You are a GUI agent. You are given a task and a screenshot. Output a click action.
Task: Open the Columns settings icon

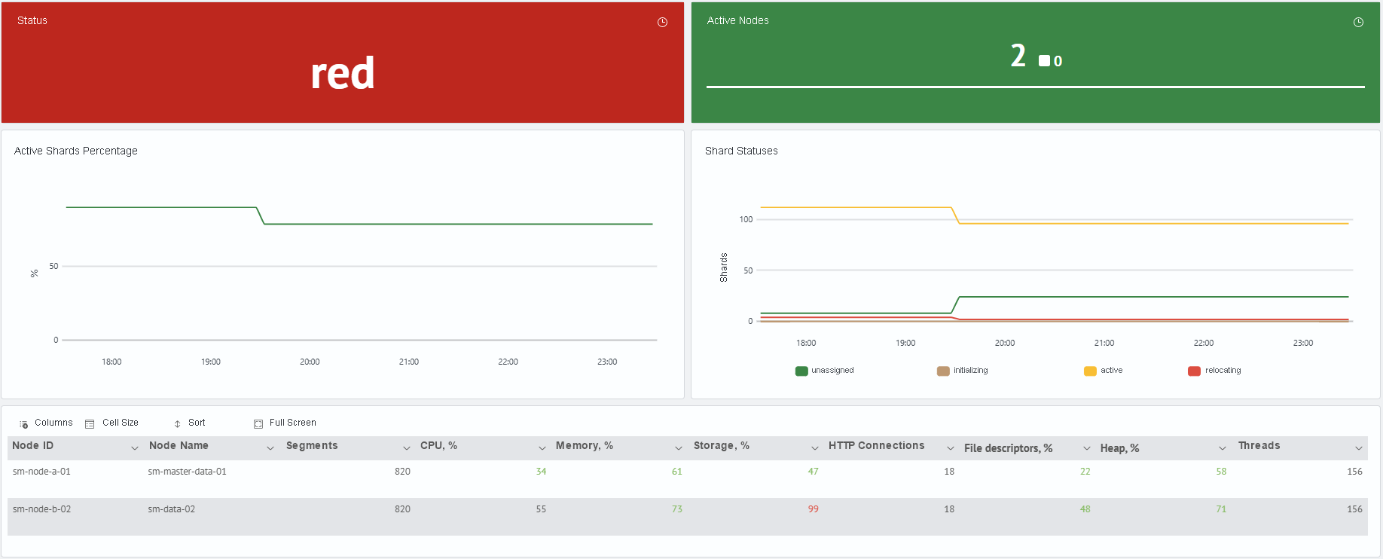(24, 424)
